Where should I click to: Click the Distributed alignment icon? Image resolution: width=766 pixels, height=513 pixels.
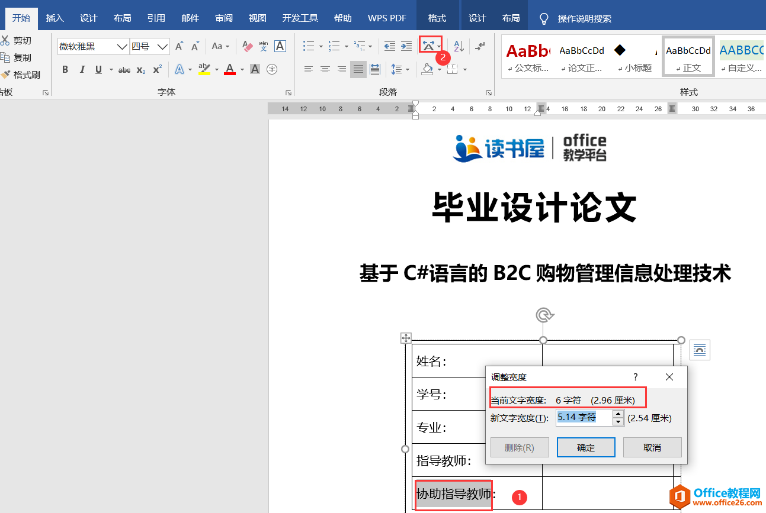tap(374, 70)
